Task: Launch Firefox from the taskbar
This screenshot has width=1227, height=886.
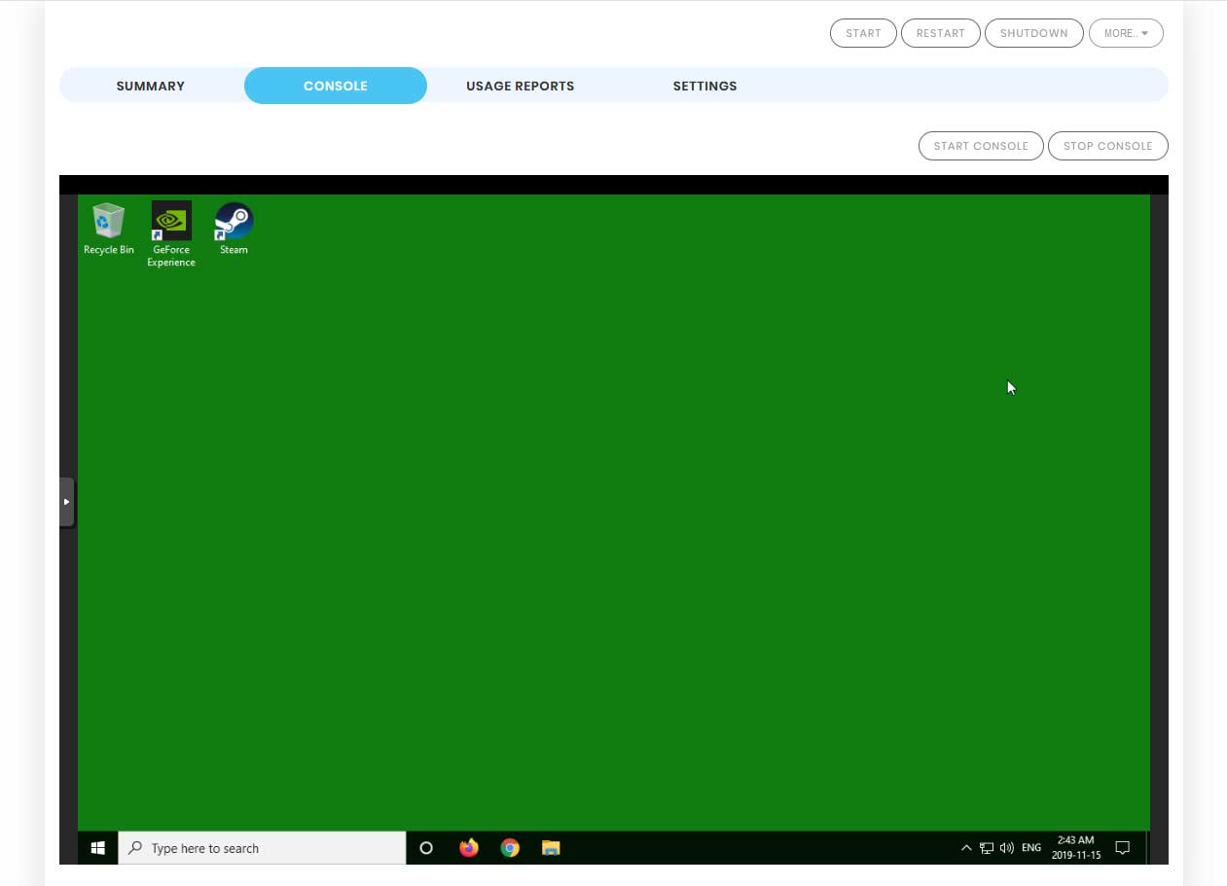Action: [469, 848]
